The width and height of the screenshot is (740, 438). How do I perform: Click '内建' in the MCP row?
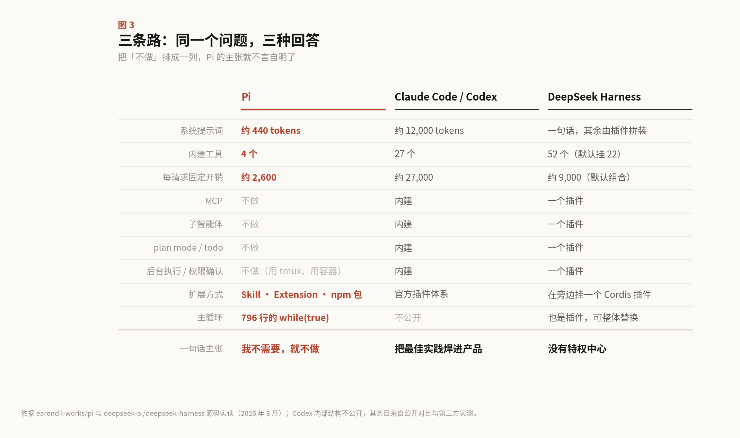404,201
